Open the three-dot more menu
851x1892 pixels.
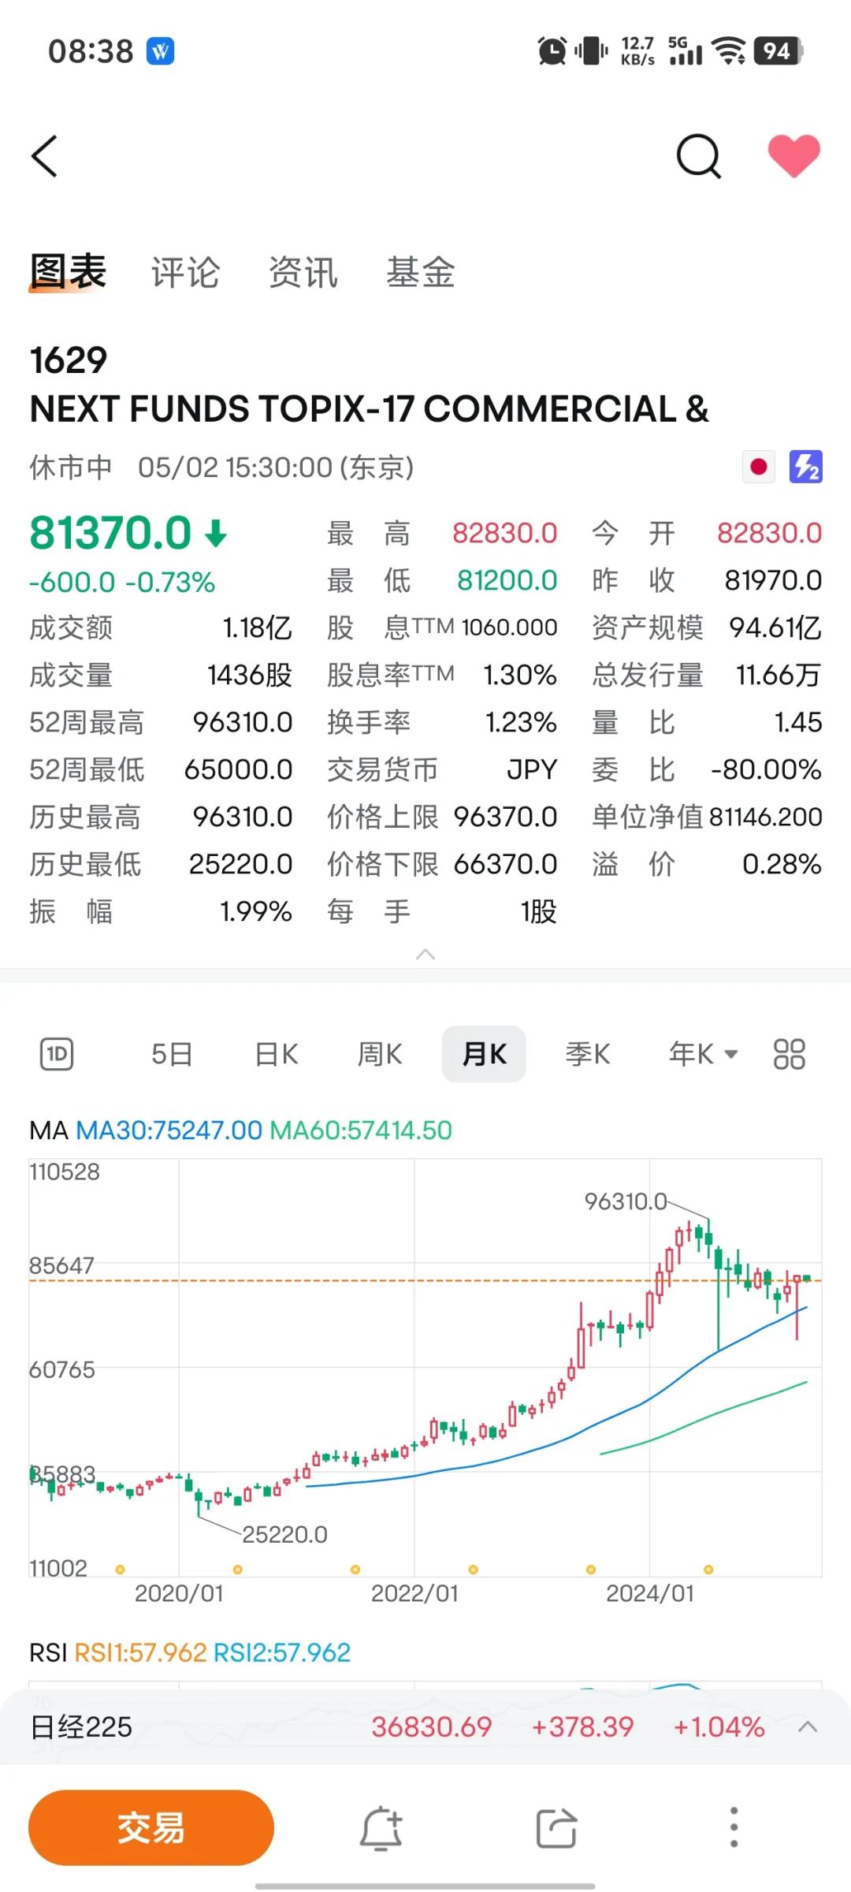[734, 1827]
